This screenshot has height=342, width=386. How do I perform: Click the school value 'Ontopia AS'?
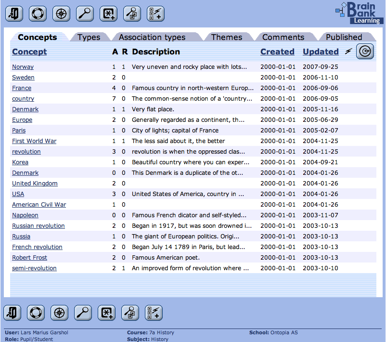pyautogui.click(x=284, y=332)
